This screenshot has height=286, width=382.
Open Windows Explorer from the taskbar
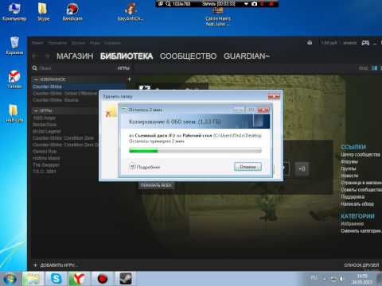pos(33,279)
